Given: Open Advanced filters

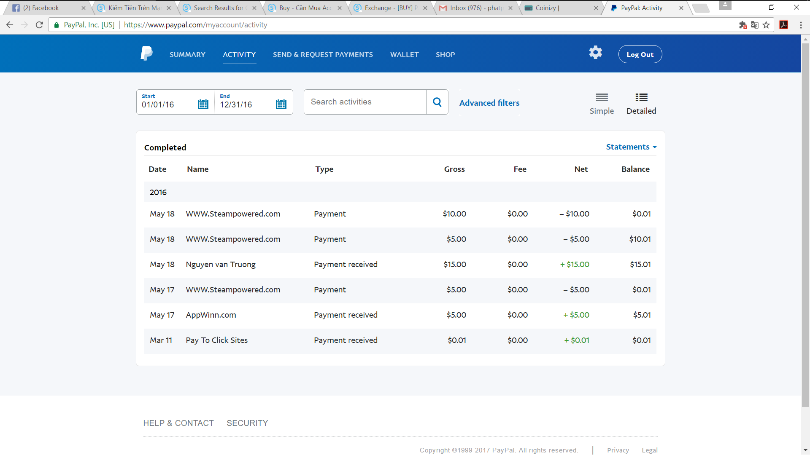Looking at the screenshot, I should pyautogui.click(x=489, y=103).
